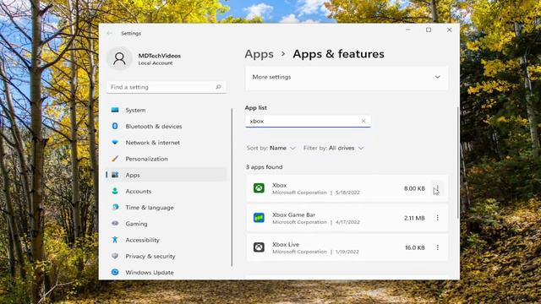Click the Xbox Game Bar app icon
Screen dimensions: 541x304
pos(260,218)
